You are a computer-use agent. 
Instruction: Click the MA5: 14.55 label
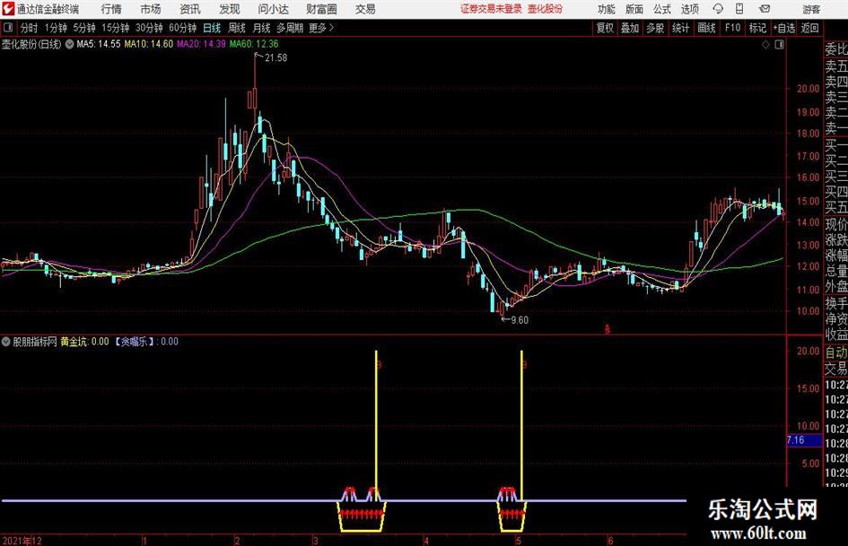coord(99,44)
